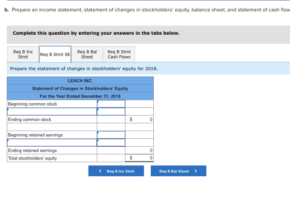The width and height of the screenshot is (290, 214).
Task: Go back using the Req B Inc Stmt button
Action: [116, 171]
